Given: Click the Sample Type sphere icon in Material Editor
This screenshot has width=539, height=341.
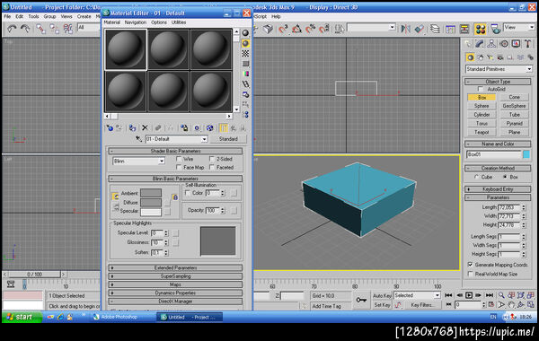Looking at the screenshot, I should click(245, 33).
